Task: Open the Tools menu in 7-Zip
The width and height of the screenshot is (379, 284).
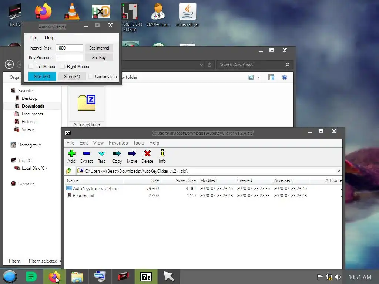Action: [138, 143]
